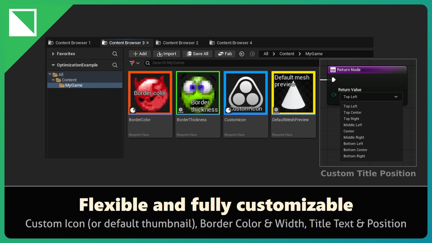Switch to Content Browser 2 tab

177,43
